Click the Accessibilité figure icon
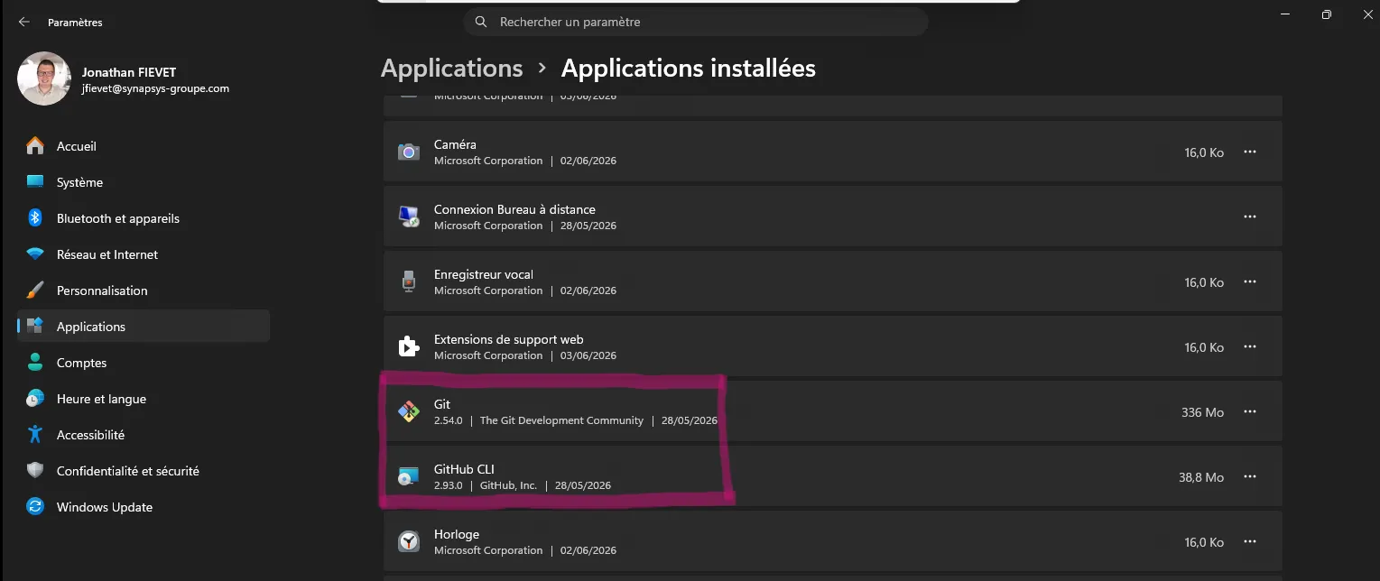This screenshot has height=581, width=1380. [x=35, y=435]
